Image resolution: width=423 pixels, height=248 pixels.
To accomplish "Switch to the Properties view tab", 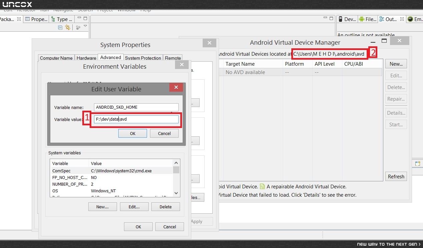I will pyautogui.click(x=36, y=19).
